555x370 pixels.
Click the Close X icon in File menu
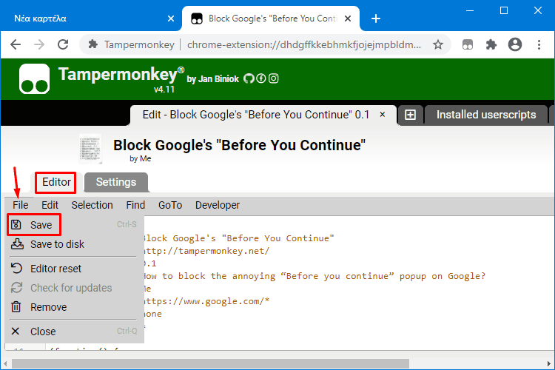click(16, 331)
